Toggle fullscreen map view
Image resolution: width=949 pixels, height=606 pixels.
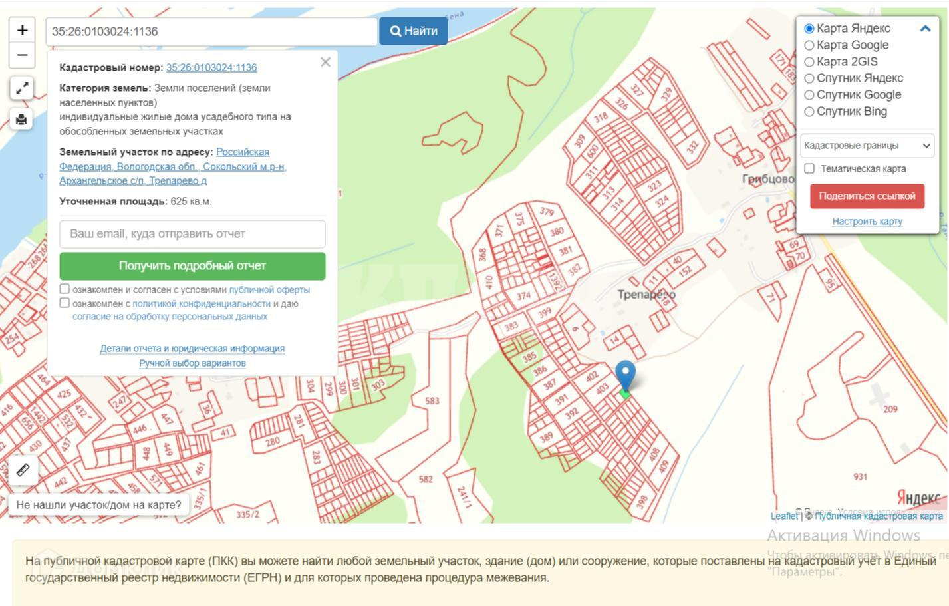point(22,88)
